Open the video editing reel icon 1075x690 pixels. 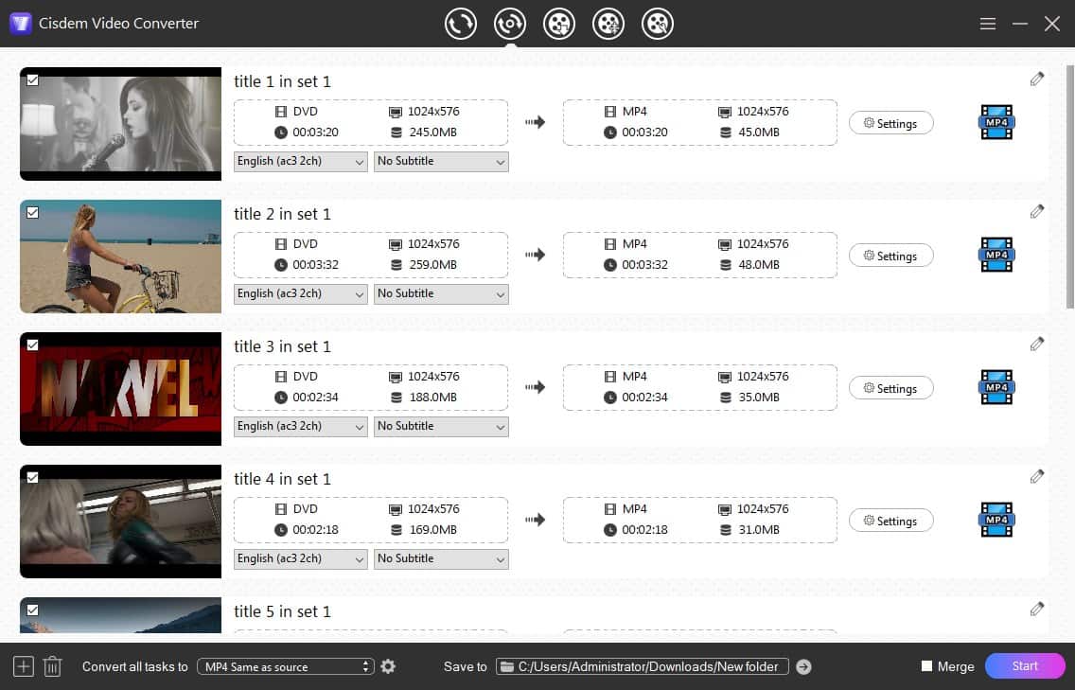pyautogui.click(x=658, y=24)
